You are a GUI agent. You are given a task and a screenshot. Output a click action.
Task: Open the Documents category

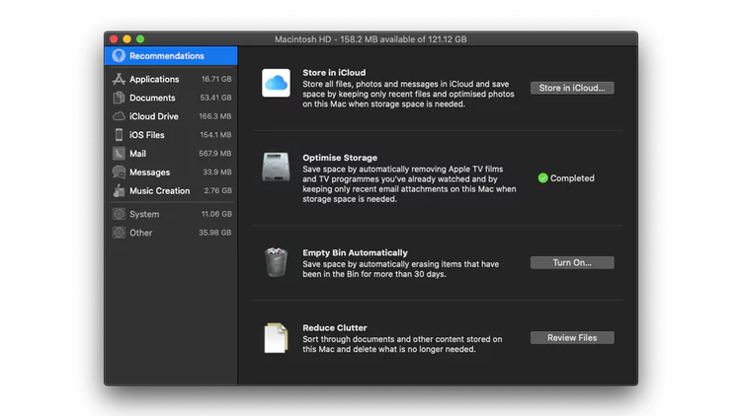[x=152, y=98]
